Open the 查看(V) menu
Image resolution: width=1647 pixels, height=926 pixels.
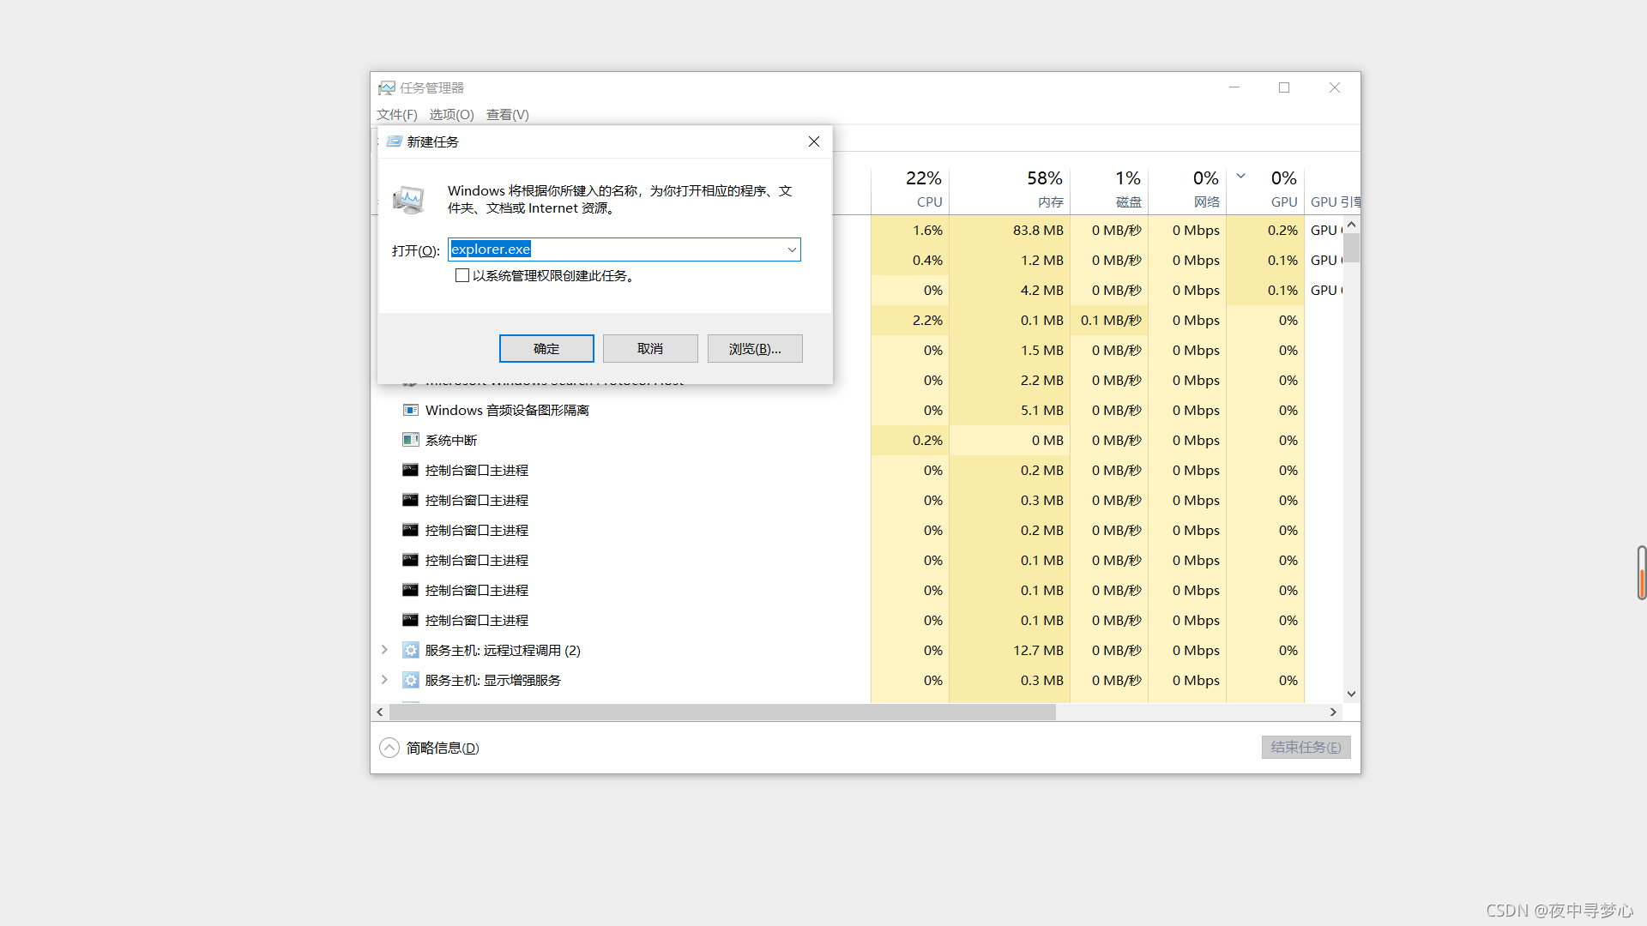507,115
